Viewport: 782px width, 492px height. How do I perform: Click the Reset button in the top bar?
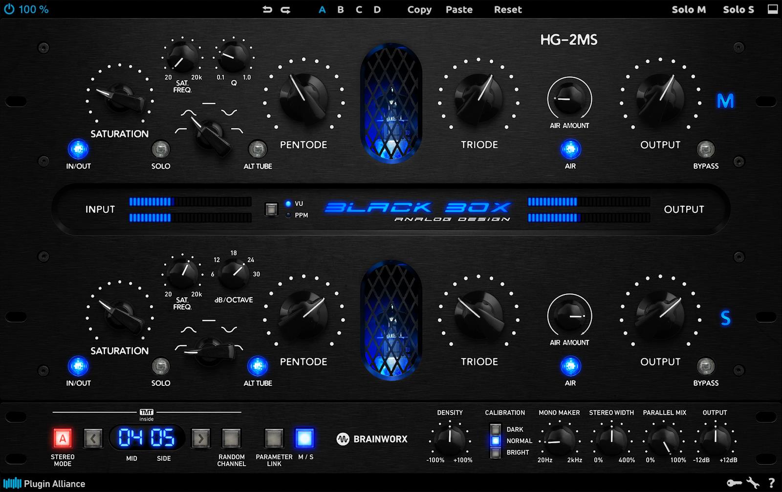coord(507,9)
